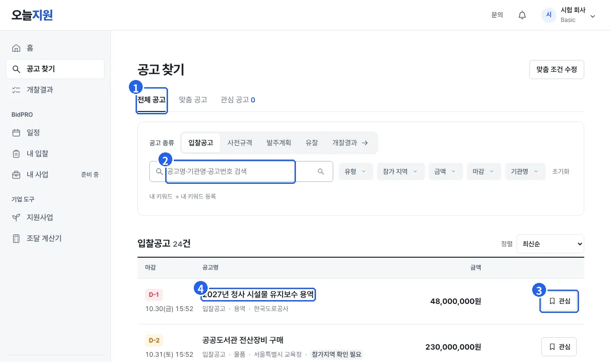Select the 입찰공고 notice type

click(x=201, y=143)
